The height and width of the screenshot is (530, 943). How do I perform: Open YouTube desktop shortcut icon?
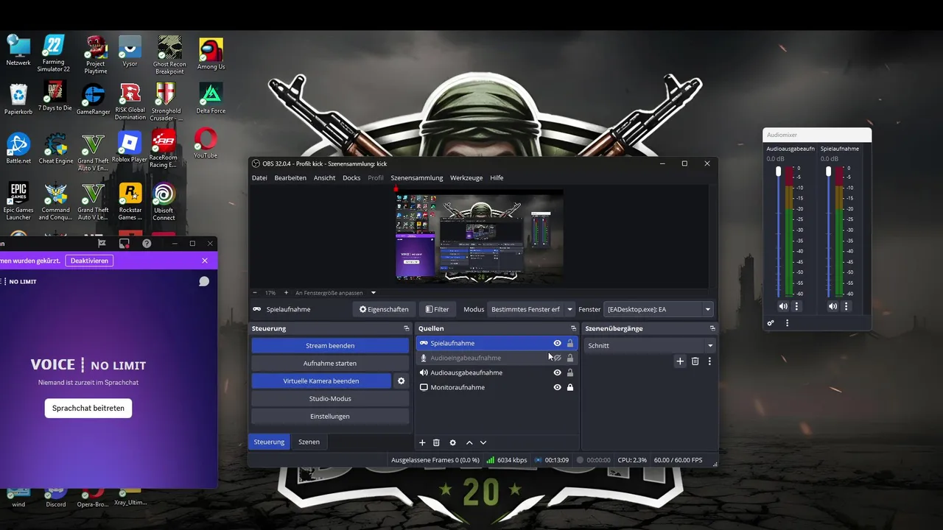click(x=206, y=144)
